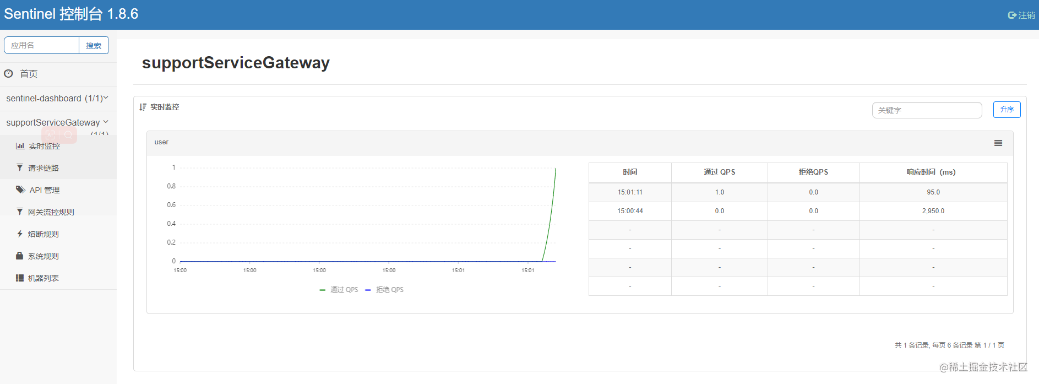Click the list icon beside 机器列表
This screenshot has width=1039, height=384.
(20, 278)
